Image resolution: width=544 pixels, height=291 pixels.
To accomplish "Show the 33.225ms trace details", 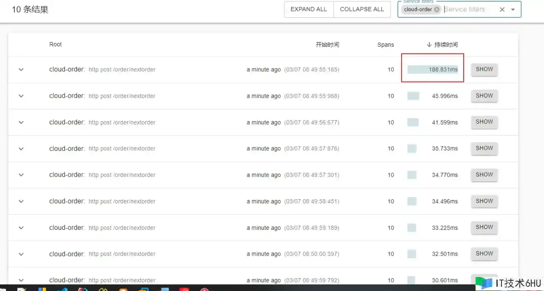I will pos(484,227).
